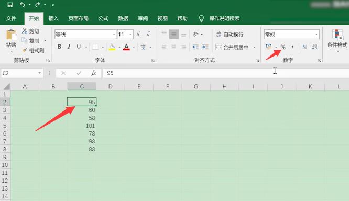Apply the yellow fill color
Image resolution: width=349 pixels, height=201 pixels.
point(112,47)
